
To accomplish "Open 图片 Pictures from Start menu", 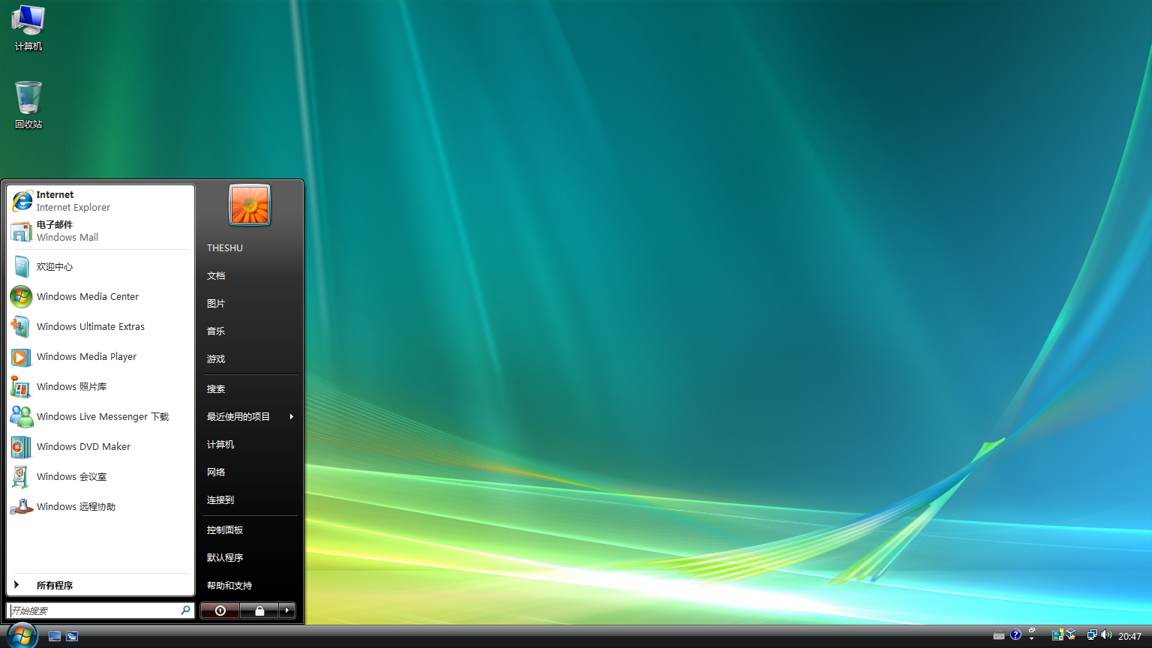I will (x=250, y=303).
